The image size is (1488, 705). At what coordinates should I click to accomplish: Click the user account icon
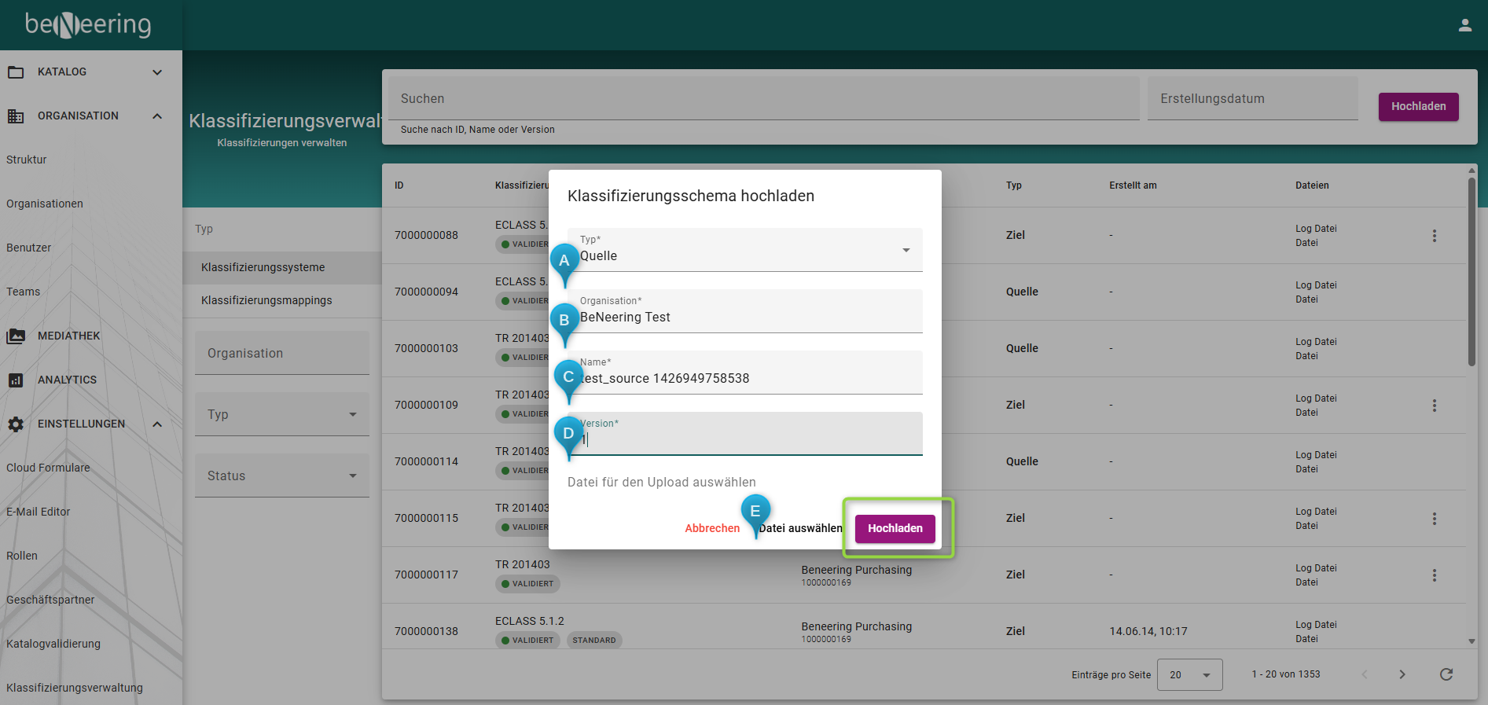click(x=1464, y=25)
